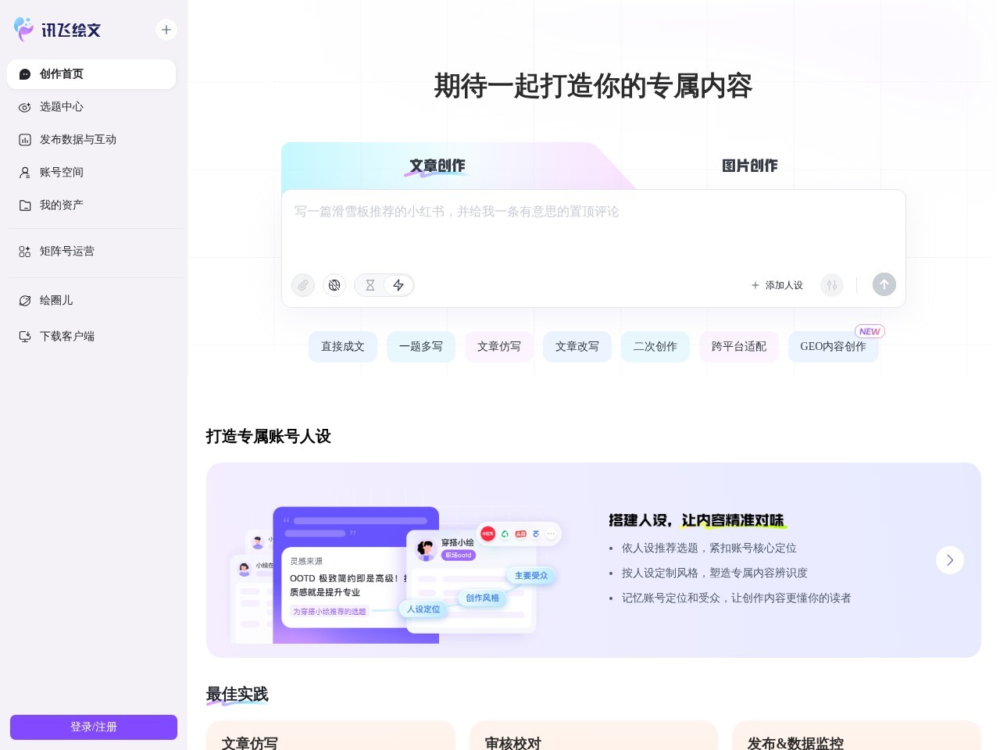Open the parameter adjustment sliders icon
The width and height of the screenshot is (1000, 750).
tap(832, 285)
